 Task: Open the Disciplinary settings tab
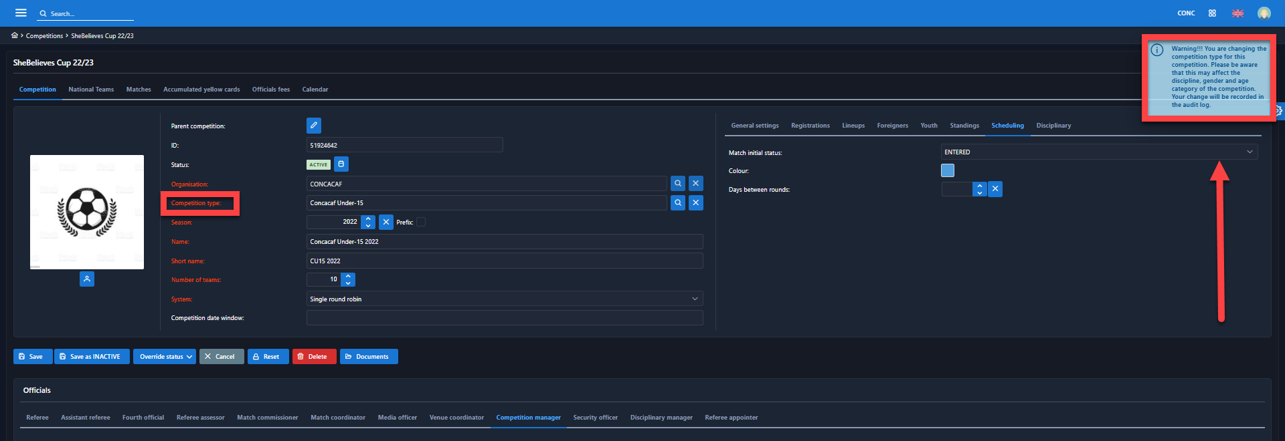click(1053, 126)
